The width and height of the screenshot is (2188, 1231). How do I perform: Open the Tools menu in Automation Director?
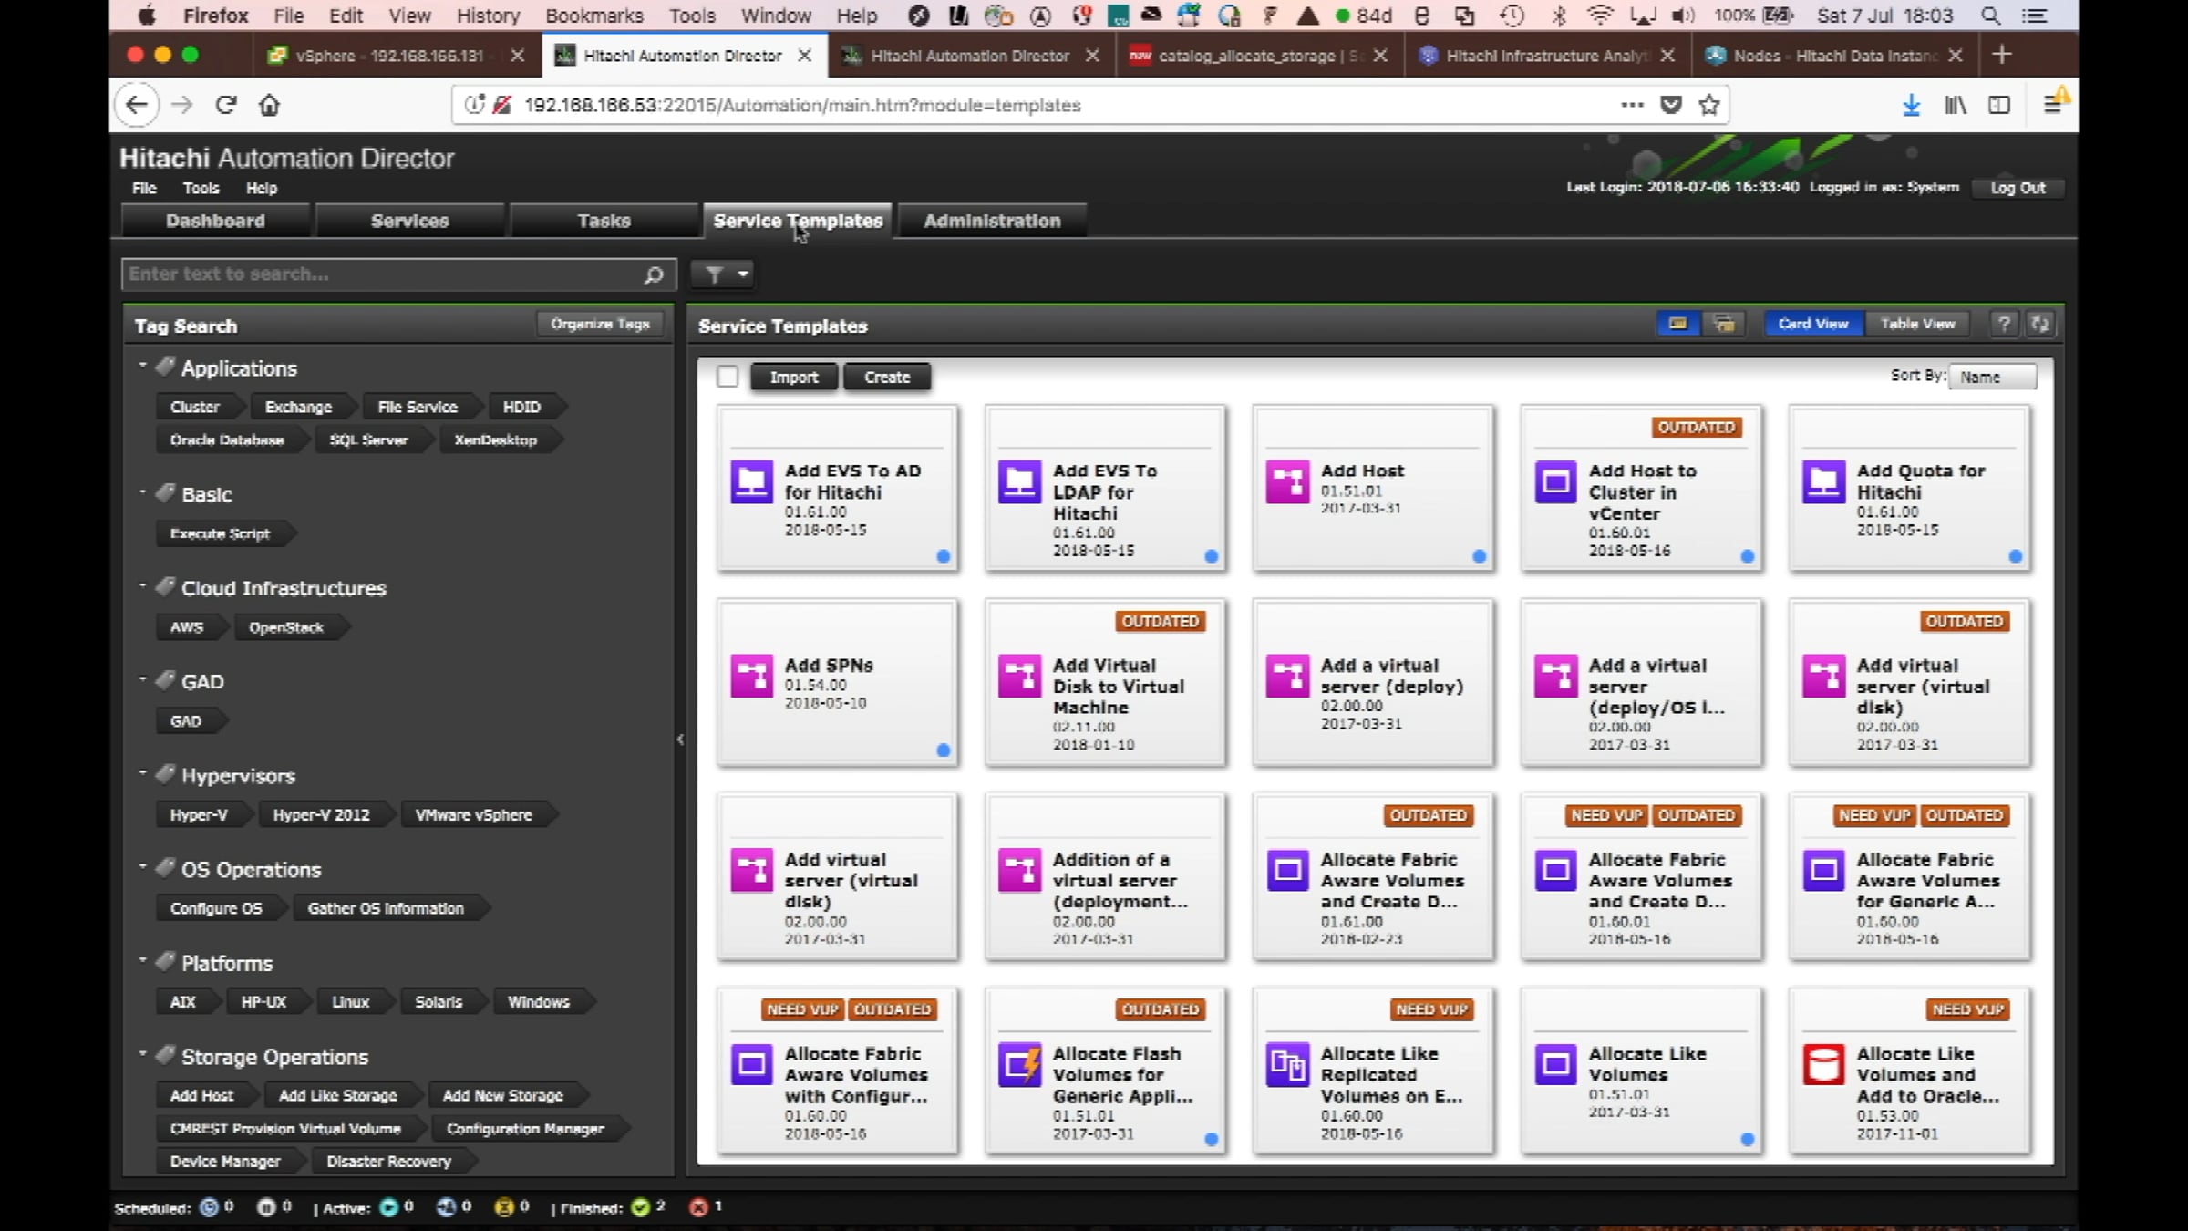(x=201, y=188)
